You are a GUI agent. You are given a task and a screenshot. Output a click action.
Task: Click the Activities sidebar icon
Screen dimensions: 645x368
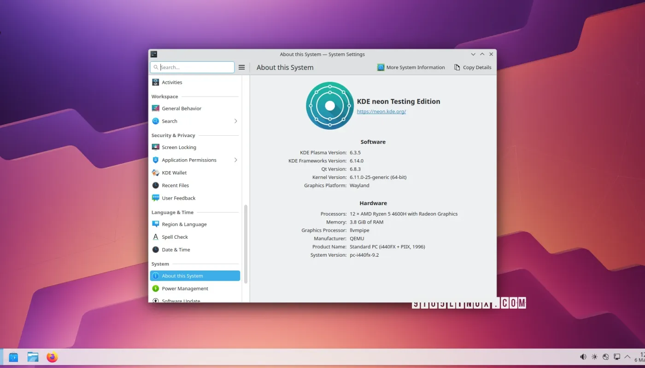[x=156, y=82]
